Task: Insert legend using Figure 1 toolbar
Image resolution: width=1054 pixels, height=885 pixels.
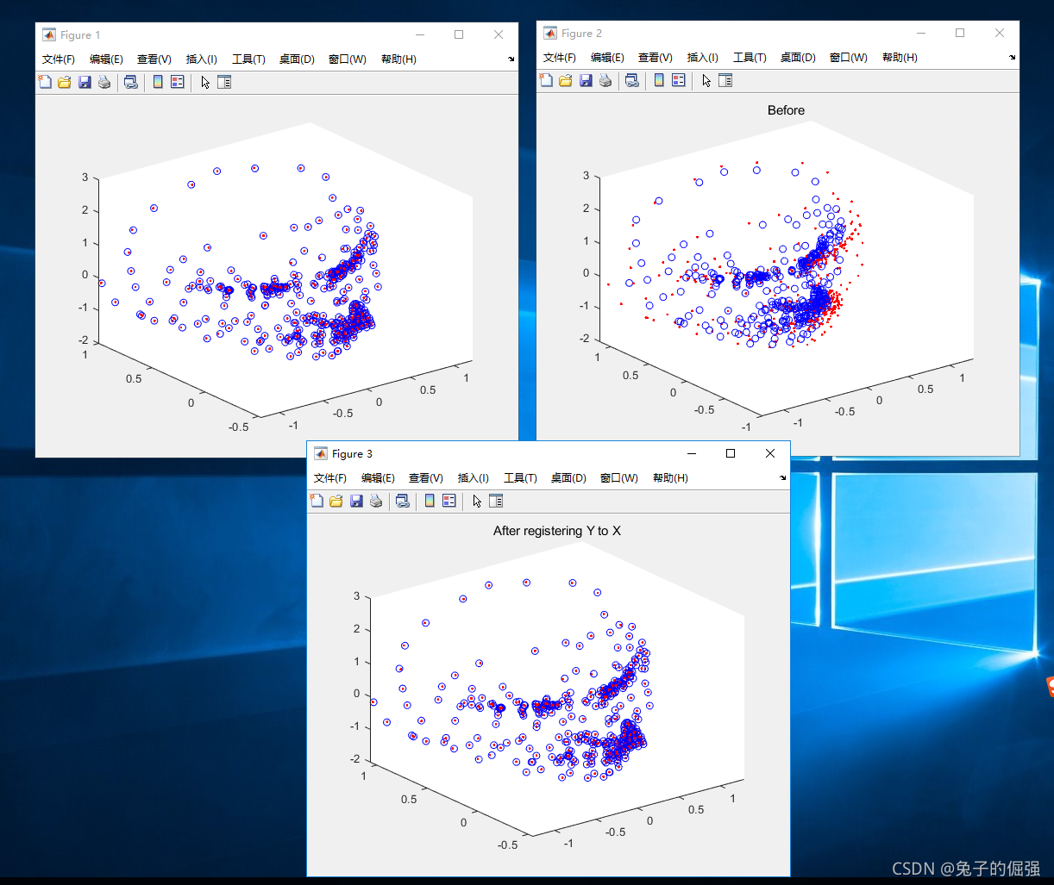Action: pyautogui.click(x=178, y=82)
